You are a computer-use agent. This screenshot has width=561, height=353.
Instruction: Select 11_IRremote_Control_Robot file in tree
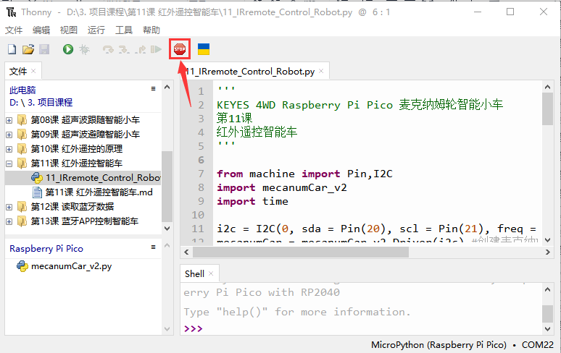coord(83,178)
